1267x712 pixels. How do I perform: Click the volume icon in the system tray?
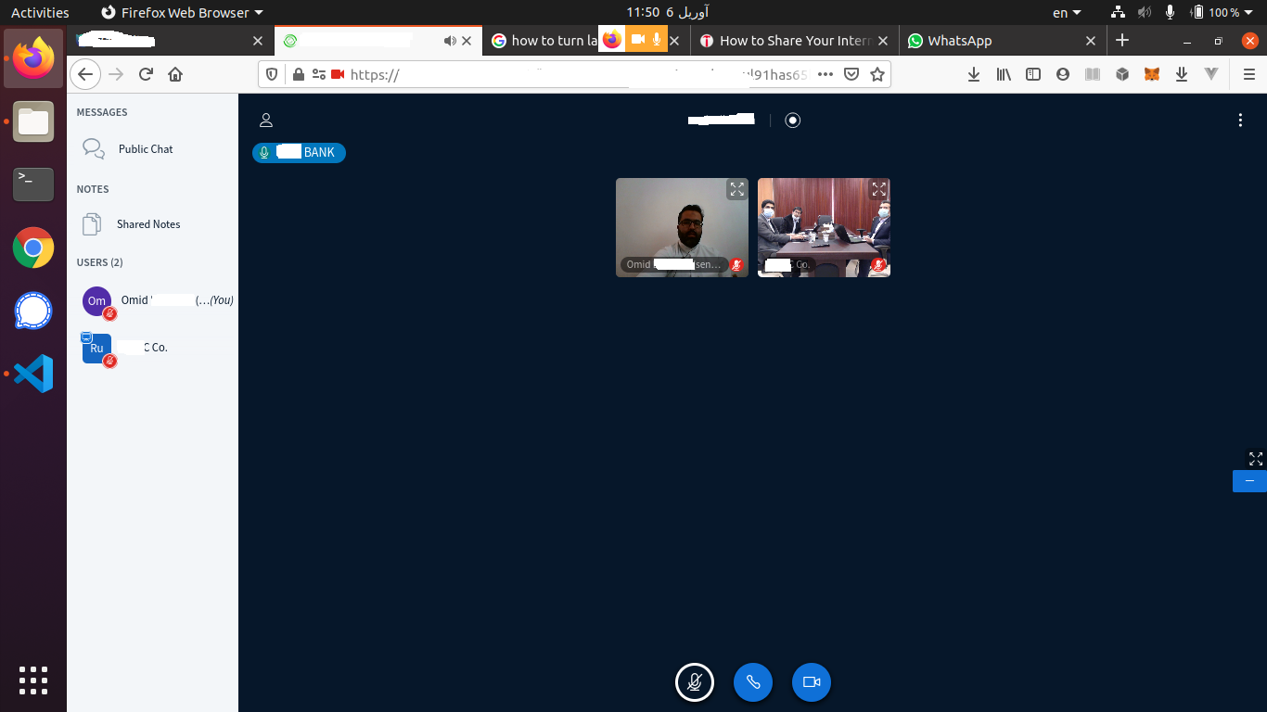1144,12
